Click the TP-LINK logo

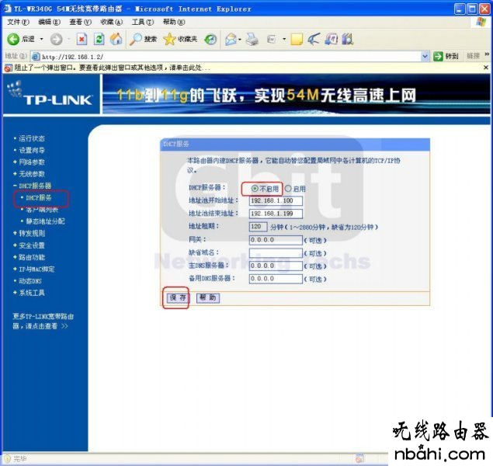coord(50,94)
